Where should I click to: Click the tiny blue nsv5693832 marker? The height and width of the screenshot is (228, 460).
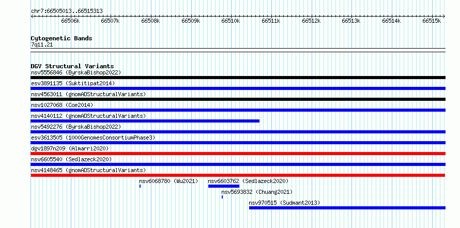click(x=222, y=197)
